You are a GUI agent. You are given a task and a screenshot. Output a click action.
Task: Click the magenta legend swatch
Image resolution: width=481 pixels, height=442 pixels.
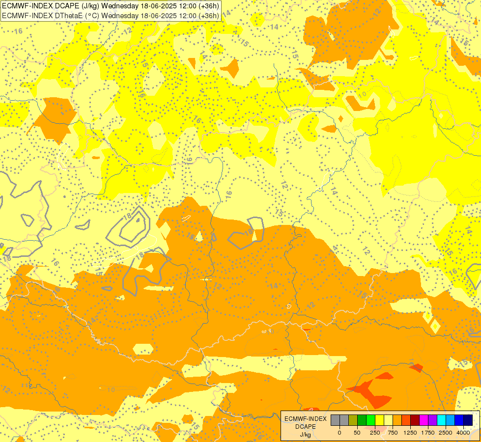424,420
